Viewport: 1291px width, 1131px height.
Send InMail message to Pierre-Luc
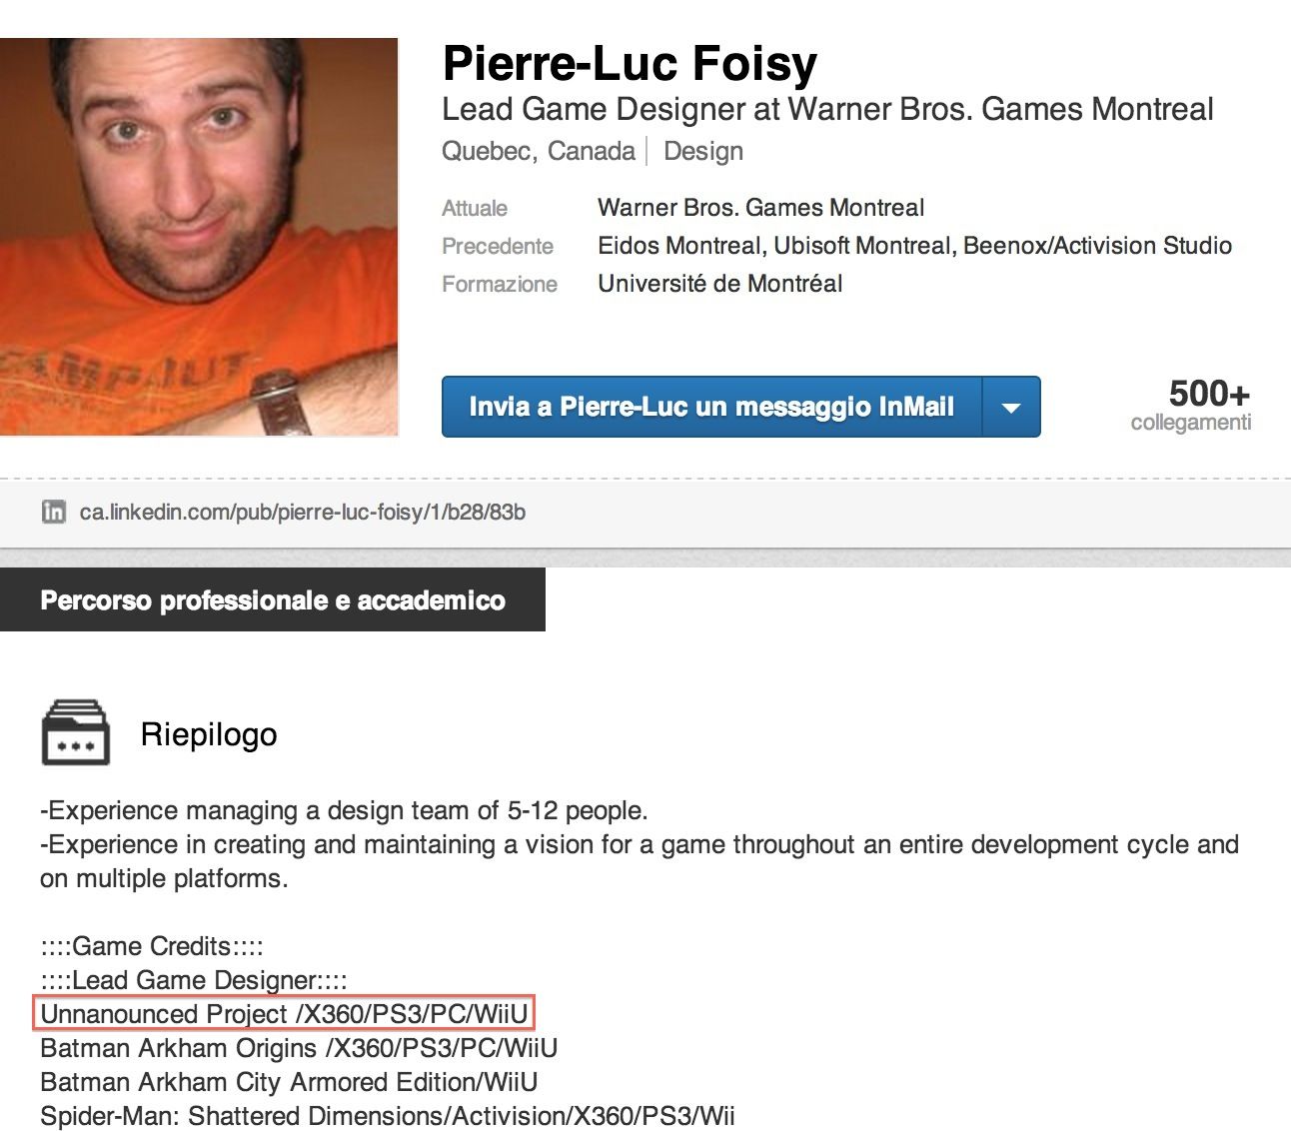(711, 407)
